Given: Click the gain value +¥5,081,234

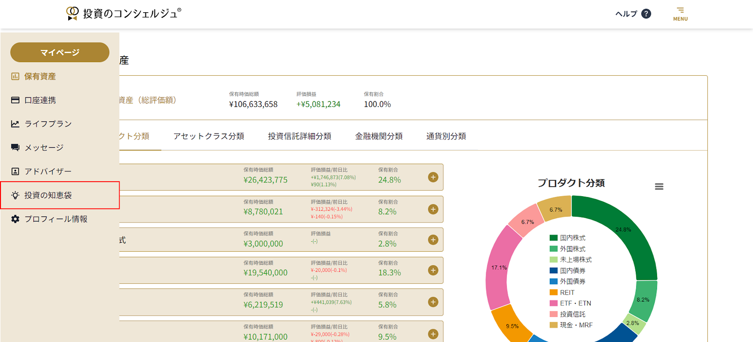Looking at the screenshot, I should 318,104.
